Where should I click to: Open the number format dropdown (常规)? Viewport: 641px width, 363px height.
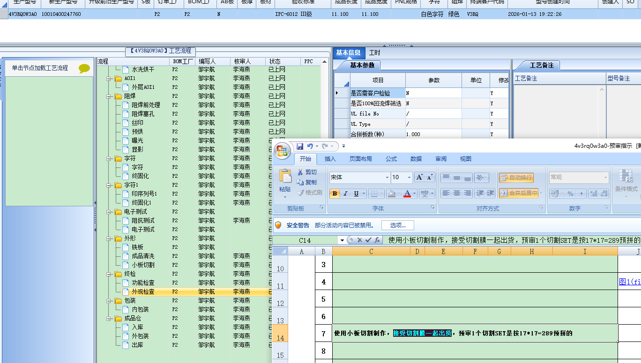click(x=605, y=178)
